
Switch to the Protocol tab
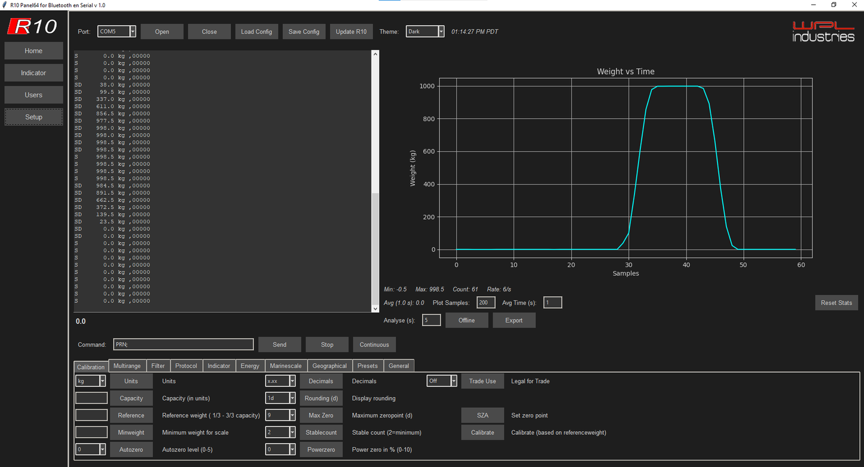187,366
